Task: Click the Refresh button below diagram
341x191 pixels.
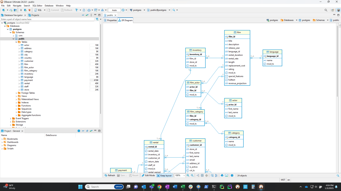Action: [x=110, y=175]
